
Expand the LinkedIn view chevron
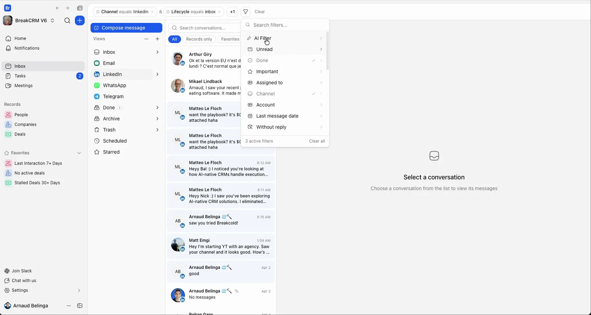157,74
